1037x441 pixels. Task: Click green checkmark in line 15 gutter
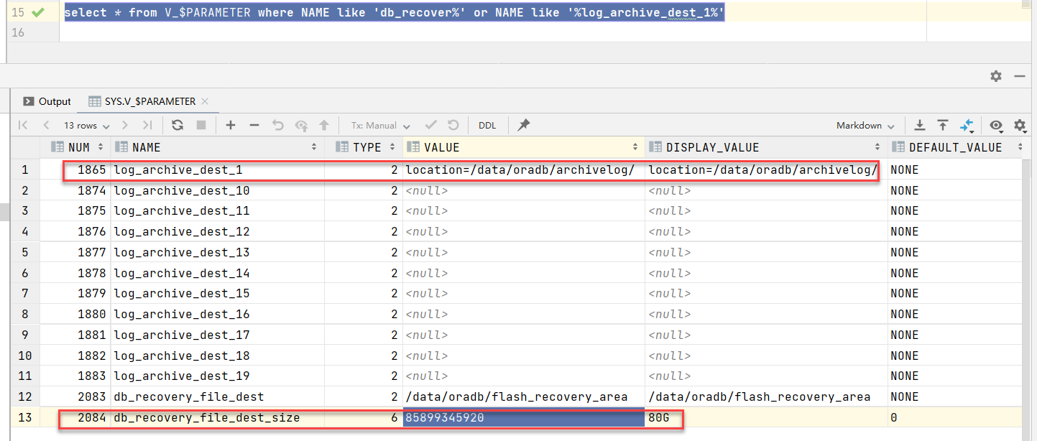pos(37,12)
